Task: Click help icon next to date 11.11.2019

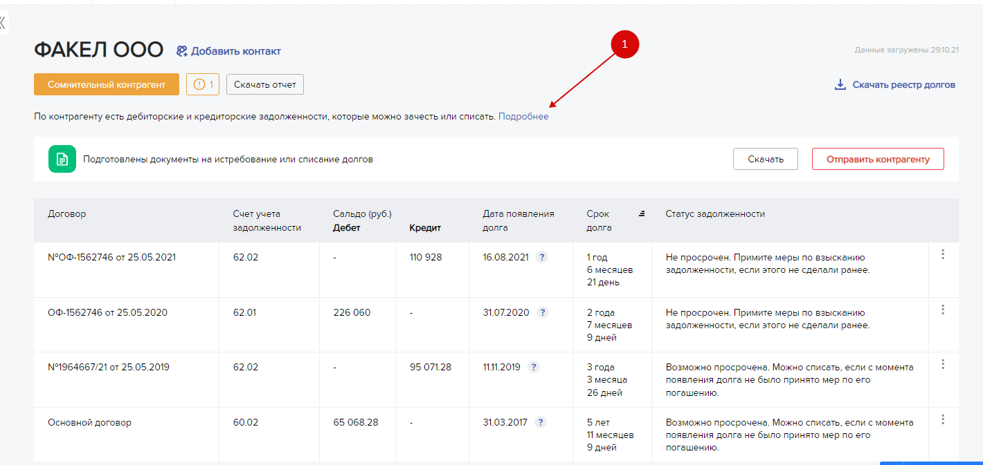Action: tap(534, 368)
